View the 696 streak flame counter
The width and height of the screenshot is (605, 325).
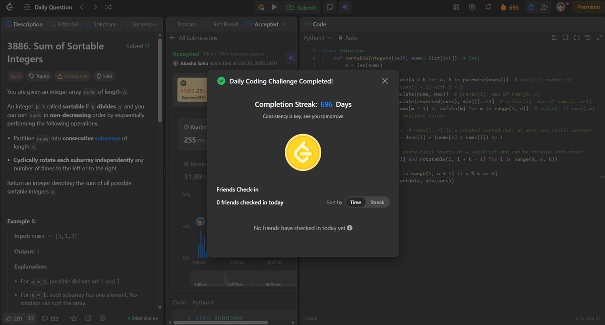point(509,7)
